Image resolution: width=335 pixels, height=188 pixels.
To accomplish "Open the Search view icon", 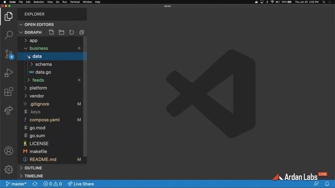I will click(9, 35).
